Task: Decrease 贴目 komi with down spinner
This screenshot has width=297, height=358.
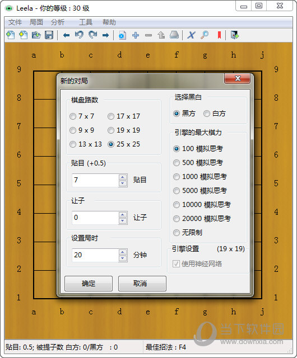Action: (123, 183)
